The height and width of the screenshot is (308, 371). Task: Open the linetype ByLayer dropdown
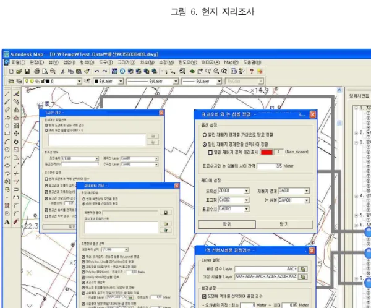pyautogui.click(x=176, y=81)
